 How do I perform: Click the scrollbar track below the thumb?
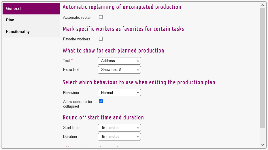(x=263, y=135)
